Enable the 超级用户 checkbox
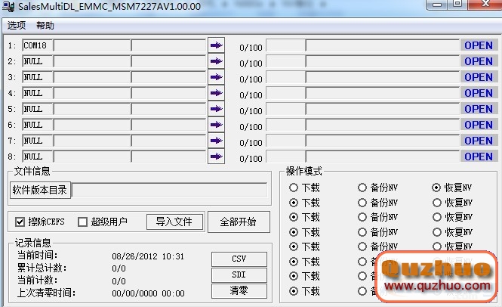Image resolution: width=502 pixels, height=307 pixels. (x=82, y=222)
